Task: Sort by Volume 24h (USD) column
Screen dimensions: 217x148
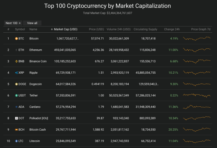Action: (x=118, y=29)
